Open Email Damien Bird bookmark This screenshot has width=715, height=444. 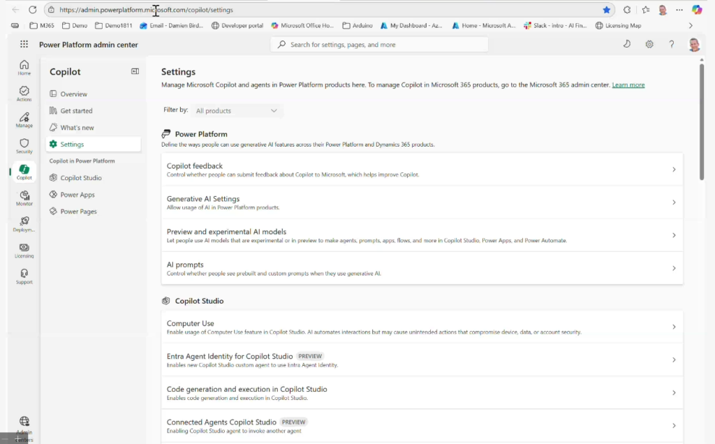tap(172, 26)
